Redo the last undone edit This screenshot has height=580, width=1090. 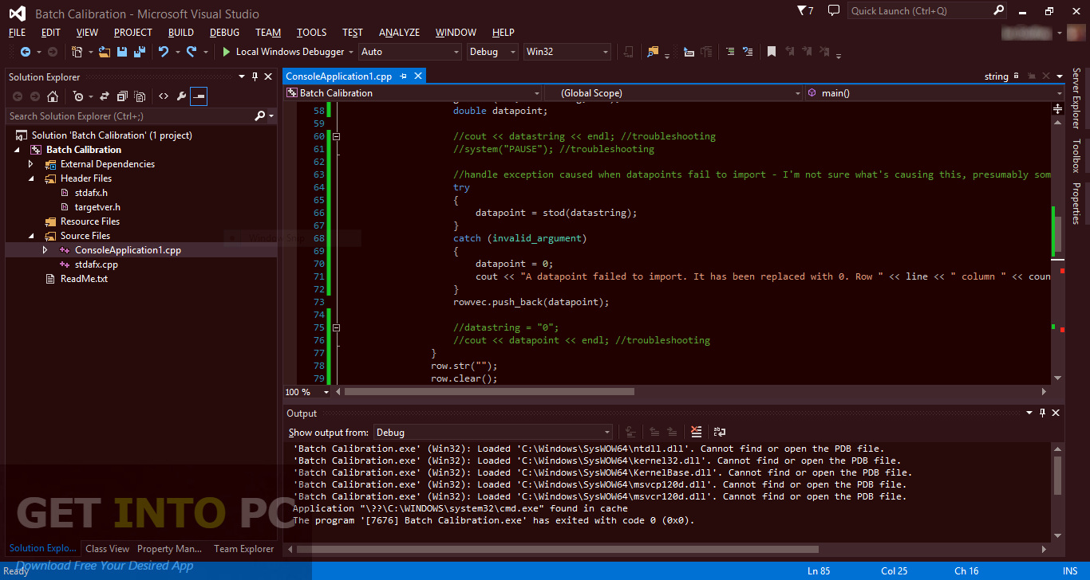coord(192,52)
